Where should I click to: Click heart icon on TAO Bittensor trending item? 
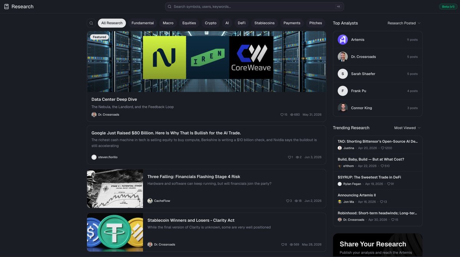[x=383, y=148]
